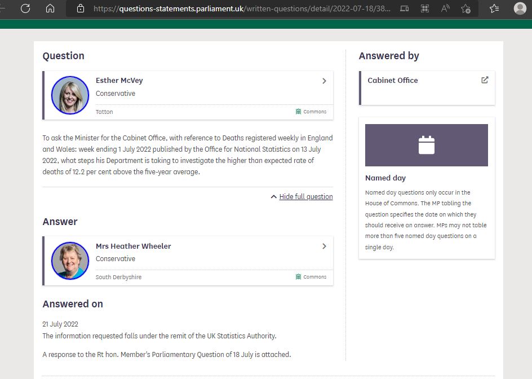The image size is (532, 379).
Task: Open the Cabinet Office answering body card
Action: coord(427,88)
